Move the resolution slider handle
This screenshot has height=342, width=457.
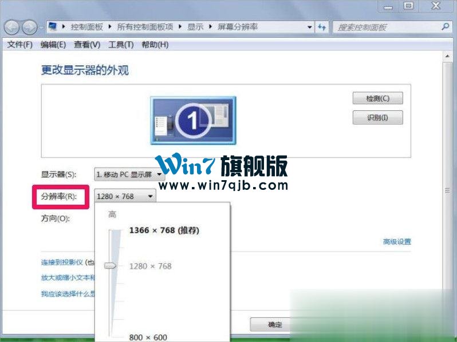pyautogui.click(x=110, y=266)
